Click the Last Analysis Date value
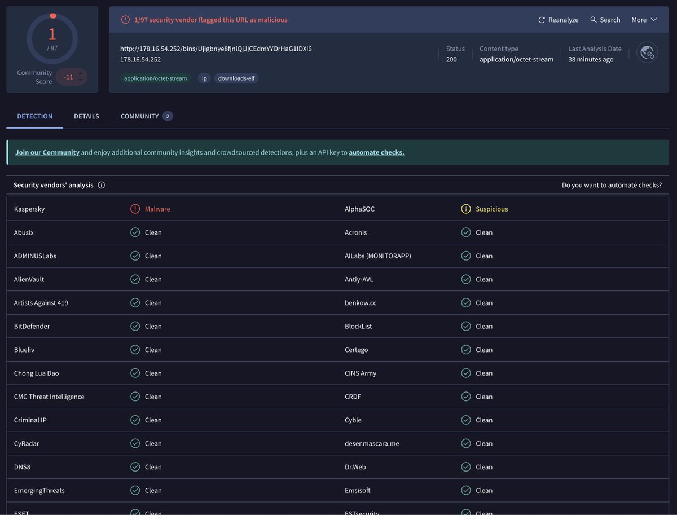Viewport: 677px width, 515px height. click(591, 59)
